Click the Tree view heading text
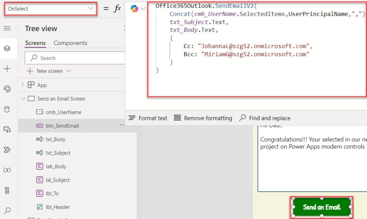The width and height of the screenshot is (367, 219). coord(41,29)
